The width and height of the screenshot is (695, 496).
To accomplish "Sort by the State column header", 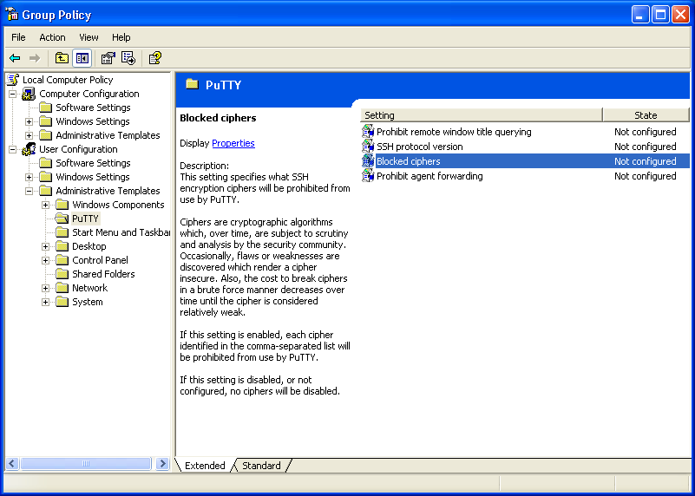I will 646,115.
